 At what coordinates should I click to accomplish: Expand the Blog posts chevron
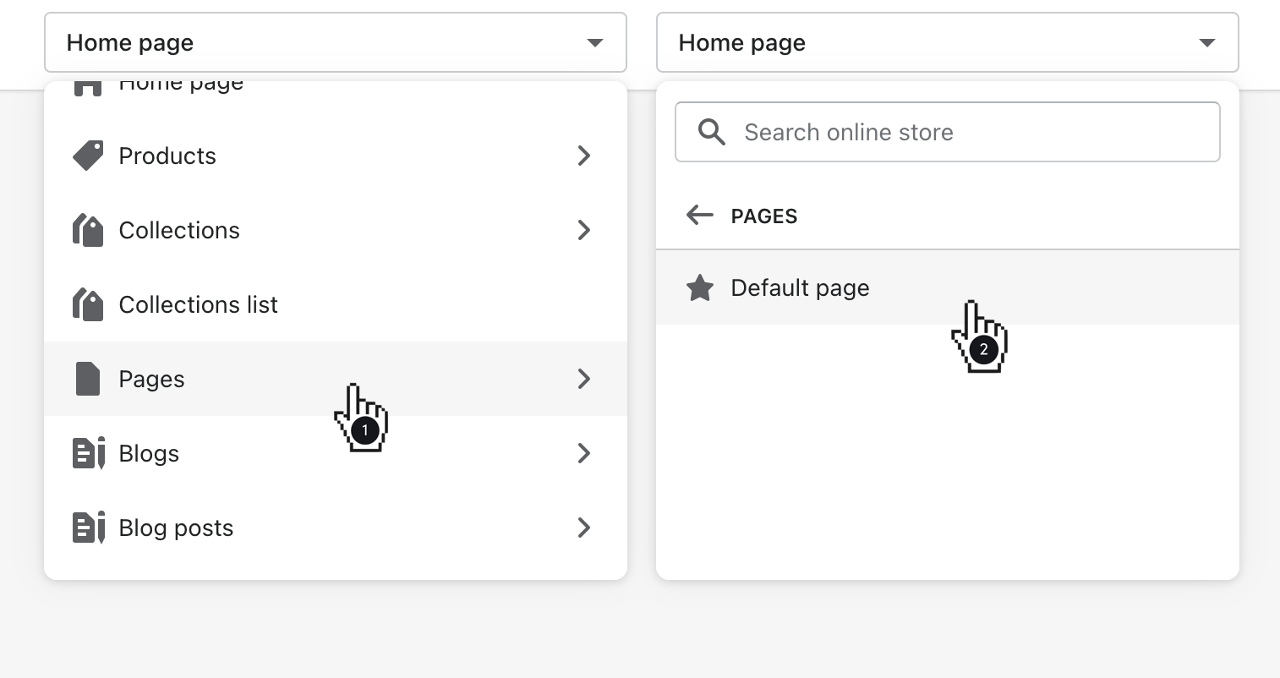583,528
